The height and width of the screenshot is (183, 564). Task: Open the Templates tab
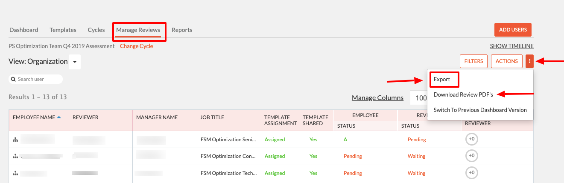(x=63, y=30)
